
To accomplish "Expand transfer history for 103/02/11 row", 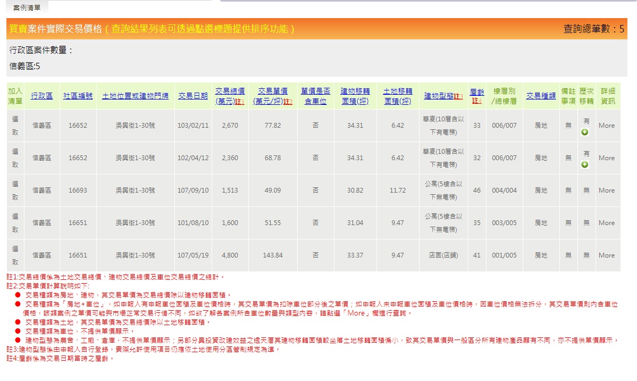I will [x=585, y=132].
